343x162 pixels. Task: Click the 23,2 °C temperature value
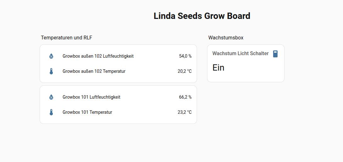184,112
